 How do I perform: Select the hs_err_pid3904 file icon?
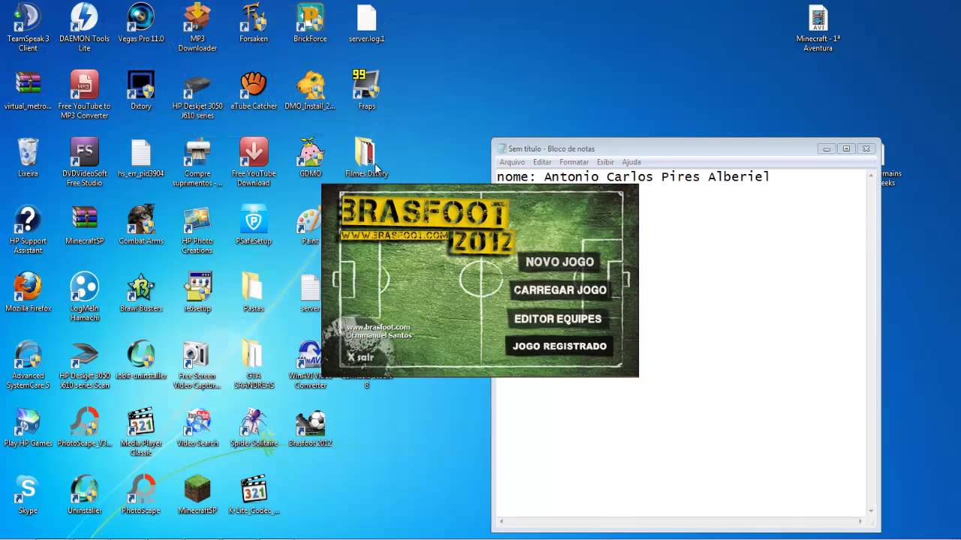[140, 158]
